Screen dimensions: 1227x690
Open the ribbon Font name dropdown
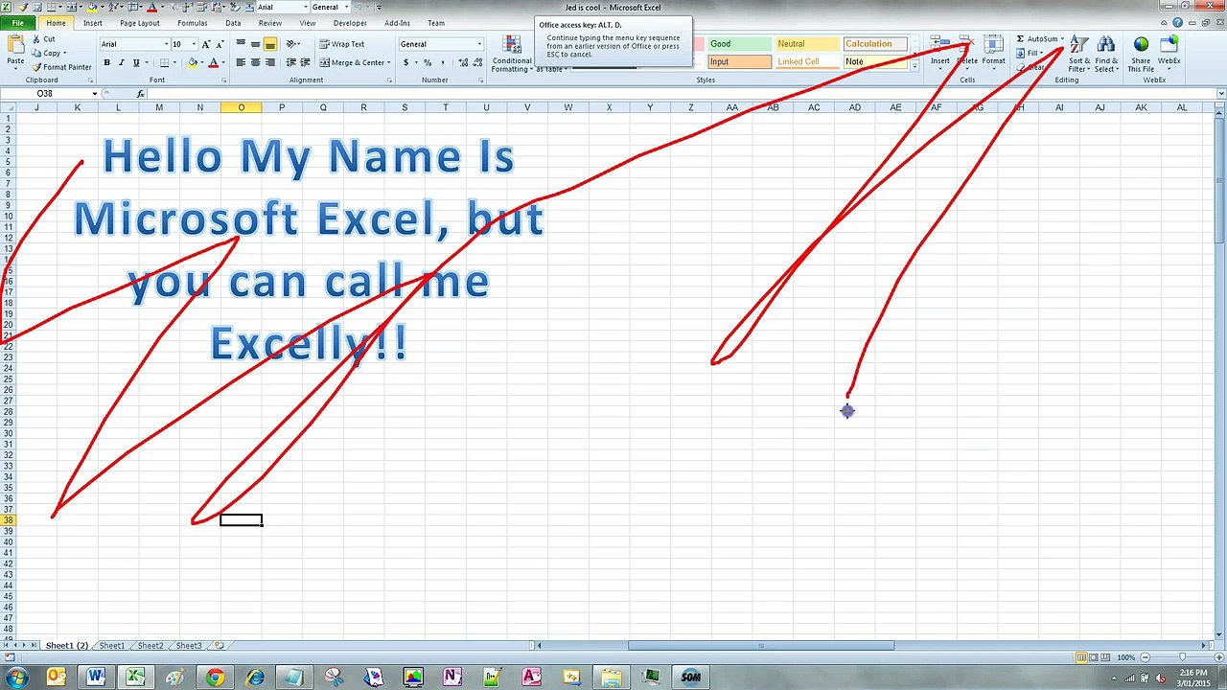(x=166, y=44)
